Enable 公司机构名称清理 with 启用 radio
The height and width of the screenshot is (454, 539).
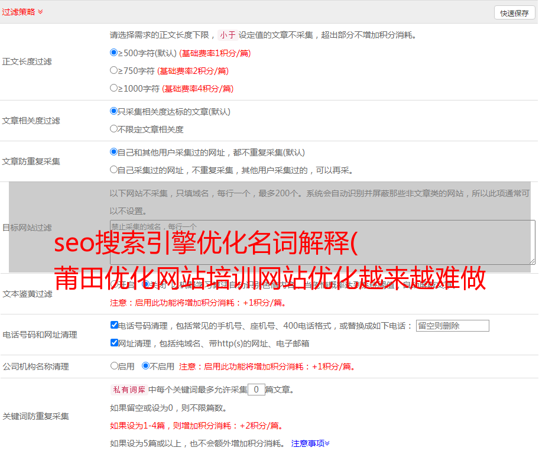(114, 365)
